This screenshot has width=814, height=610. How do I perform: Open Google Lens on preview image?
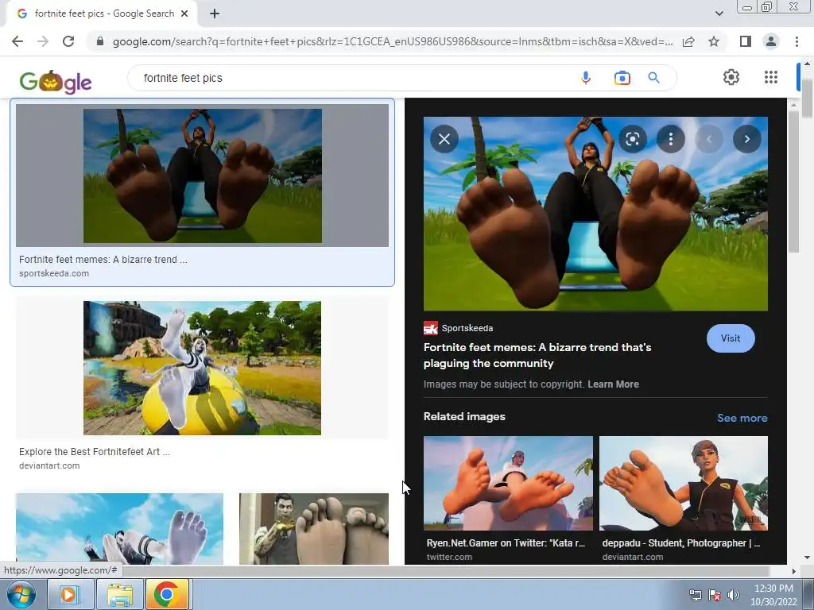pyautogui.click(x=632, y=139)
